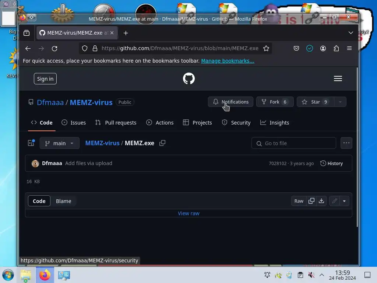Click the notification bell tray icon
The height and width of the screenshot is (283, 377).
pos(267,275)
